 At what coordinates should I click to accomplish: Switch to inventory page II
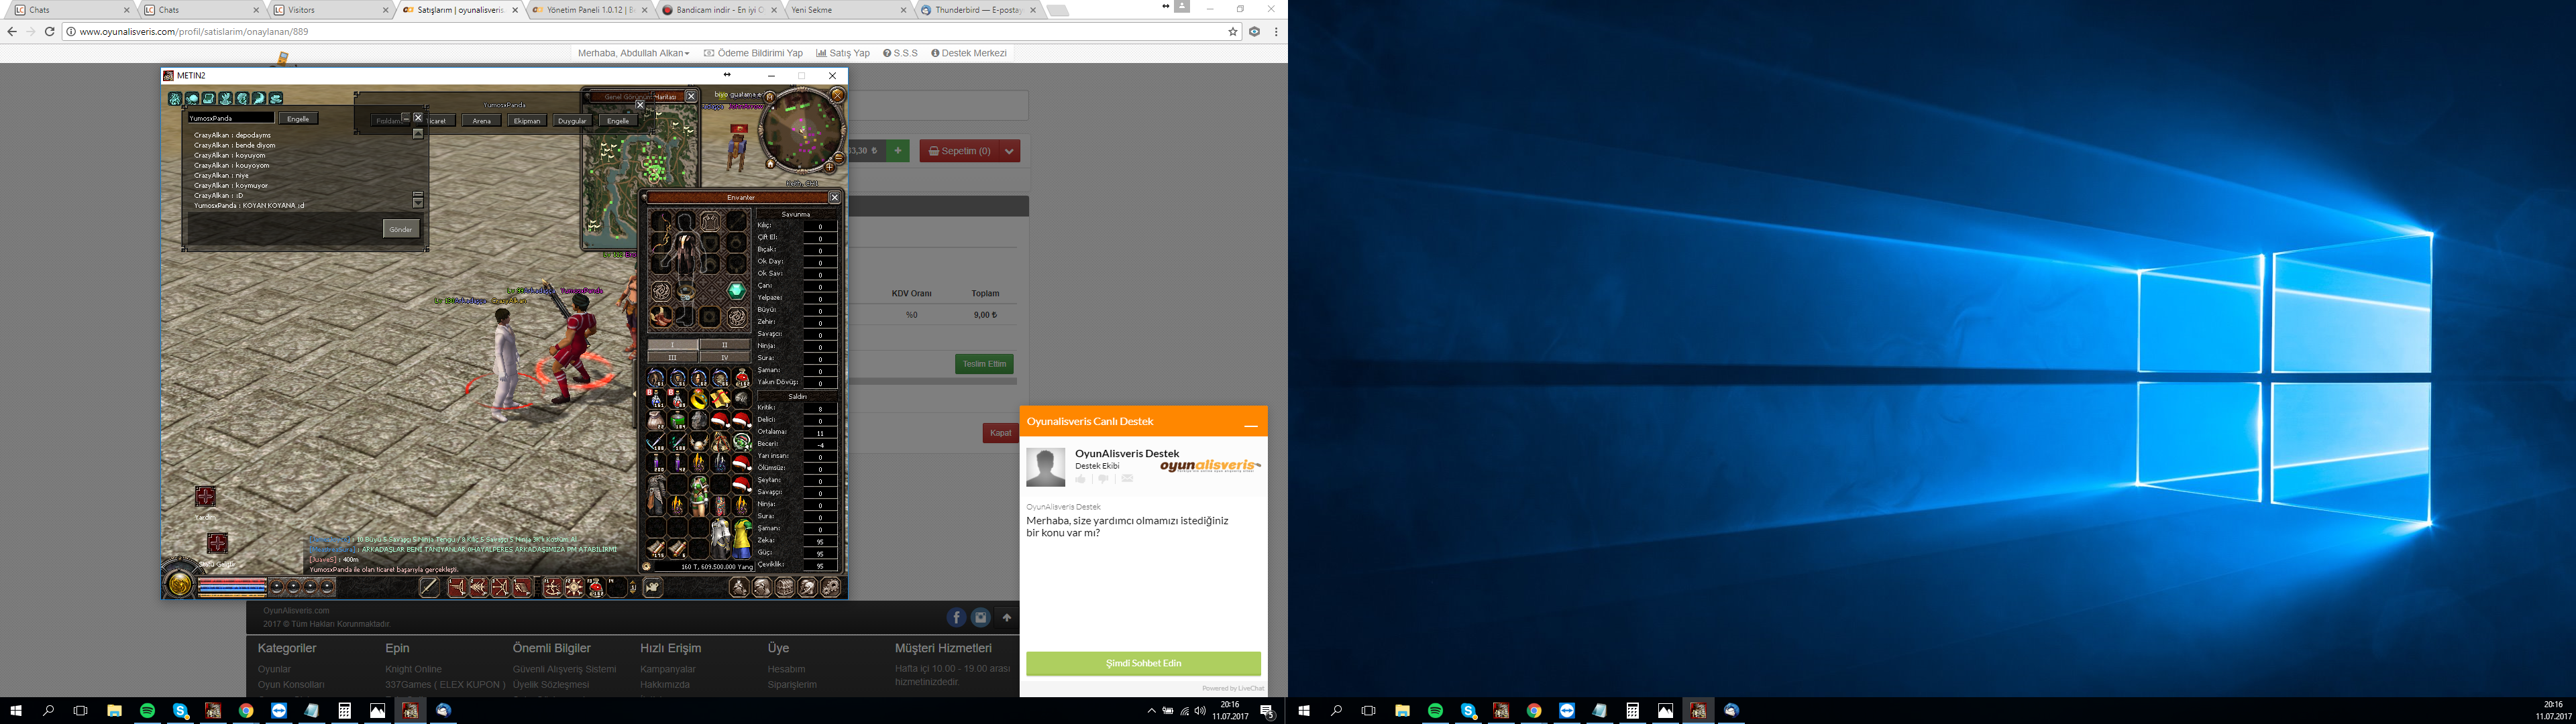click(x=725, y=345)
